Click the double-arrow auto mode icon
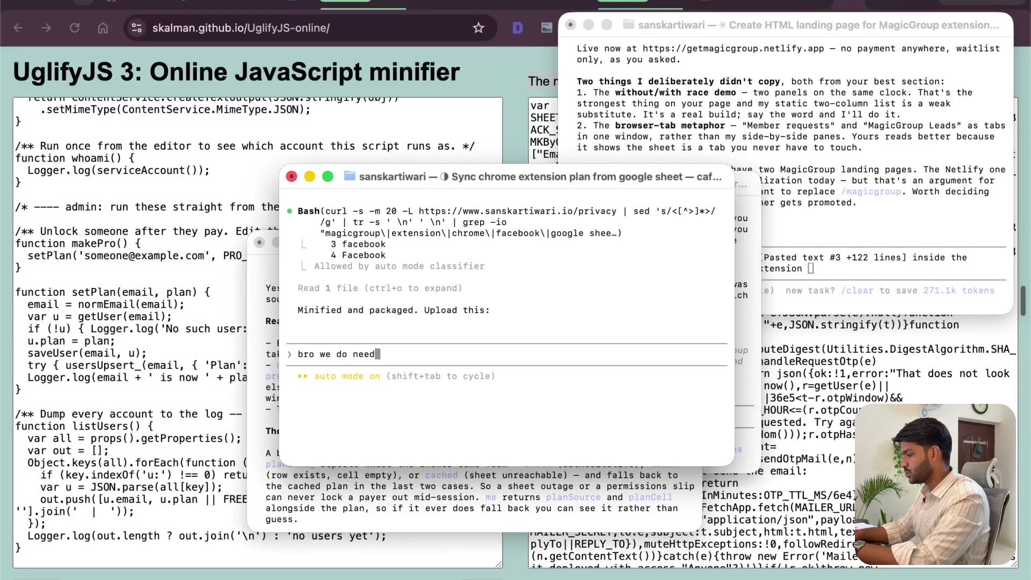This screenshot has width=1031, height=580. point(303,376)
